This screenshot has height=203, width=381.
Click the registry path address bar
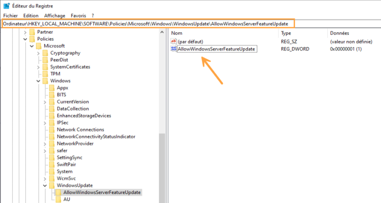[148, 24]
